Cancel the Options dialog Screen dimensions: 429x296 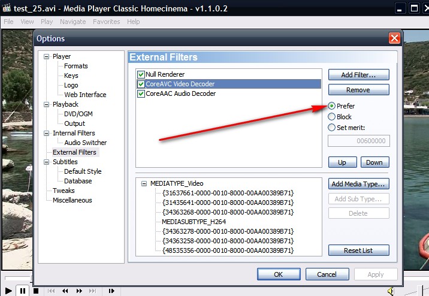(x=327, y=274)
